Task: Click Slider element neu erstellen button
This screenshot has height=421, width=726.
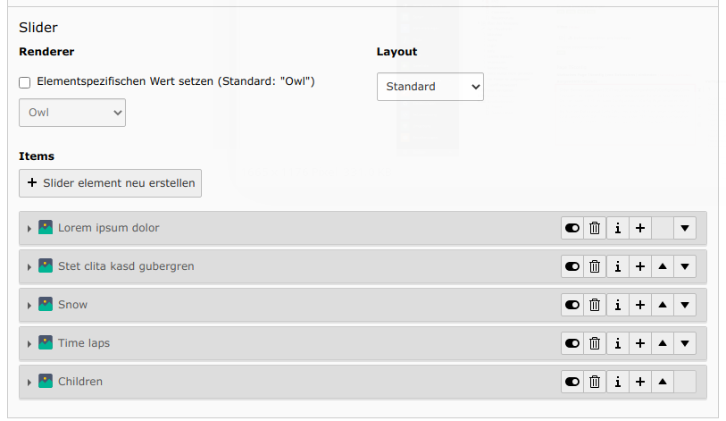Action: 110,183
